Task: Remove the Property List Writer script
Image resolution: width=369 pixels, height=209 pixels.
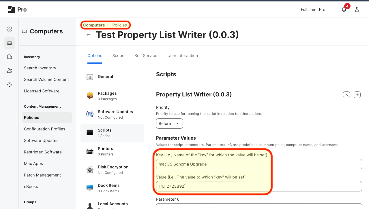Action: (x=347, y=95)
